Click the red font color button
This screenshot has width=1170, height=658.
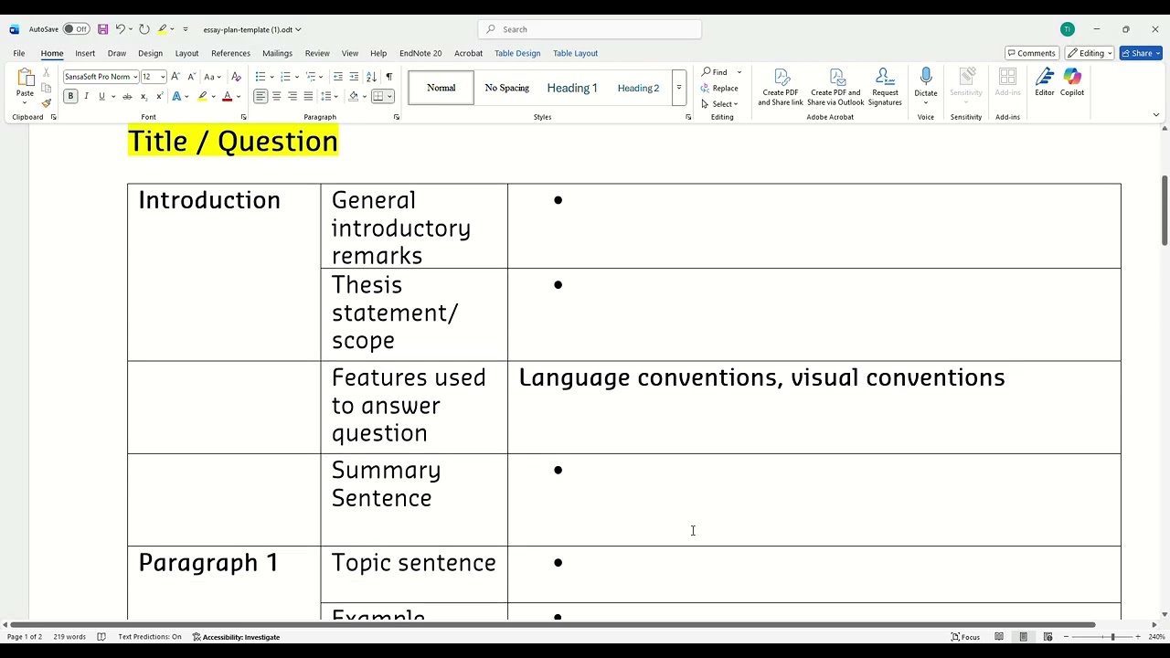228,96
